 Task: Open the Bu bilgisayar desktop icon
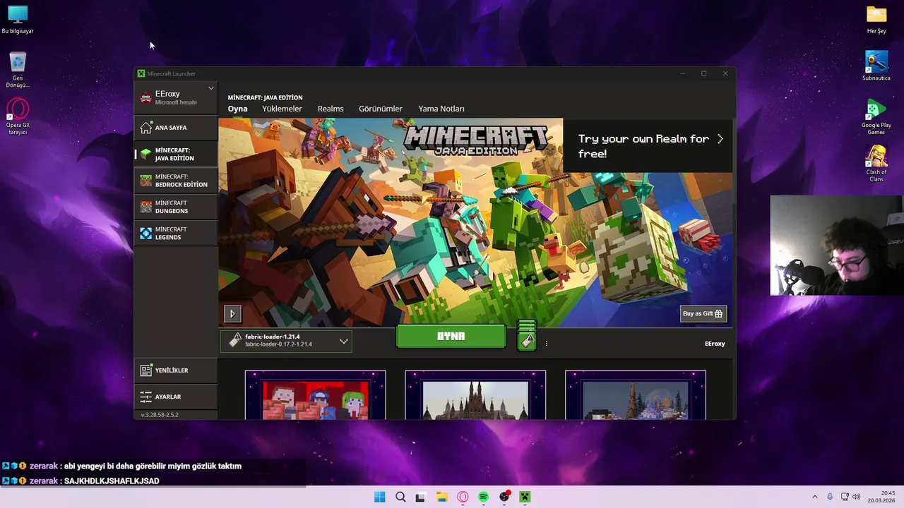coord(18,20)
